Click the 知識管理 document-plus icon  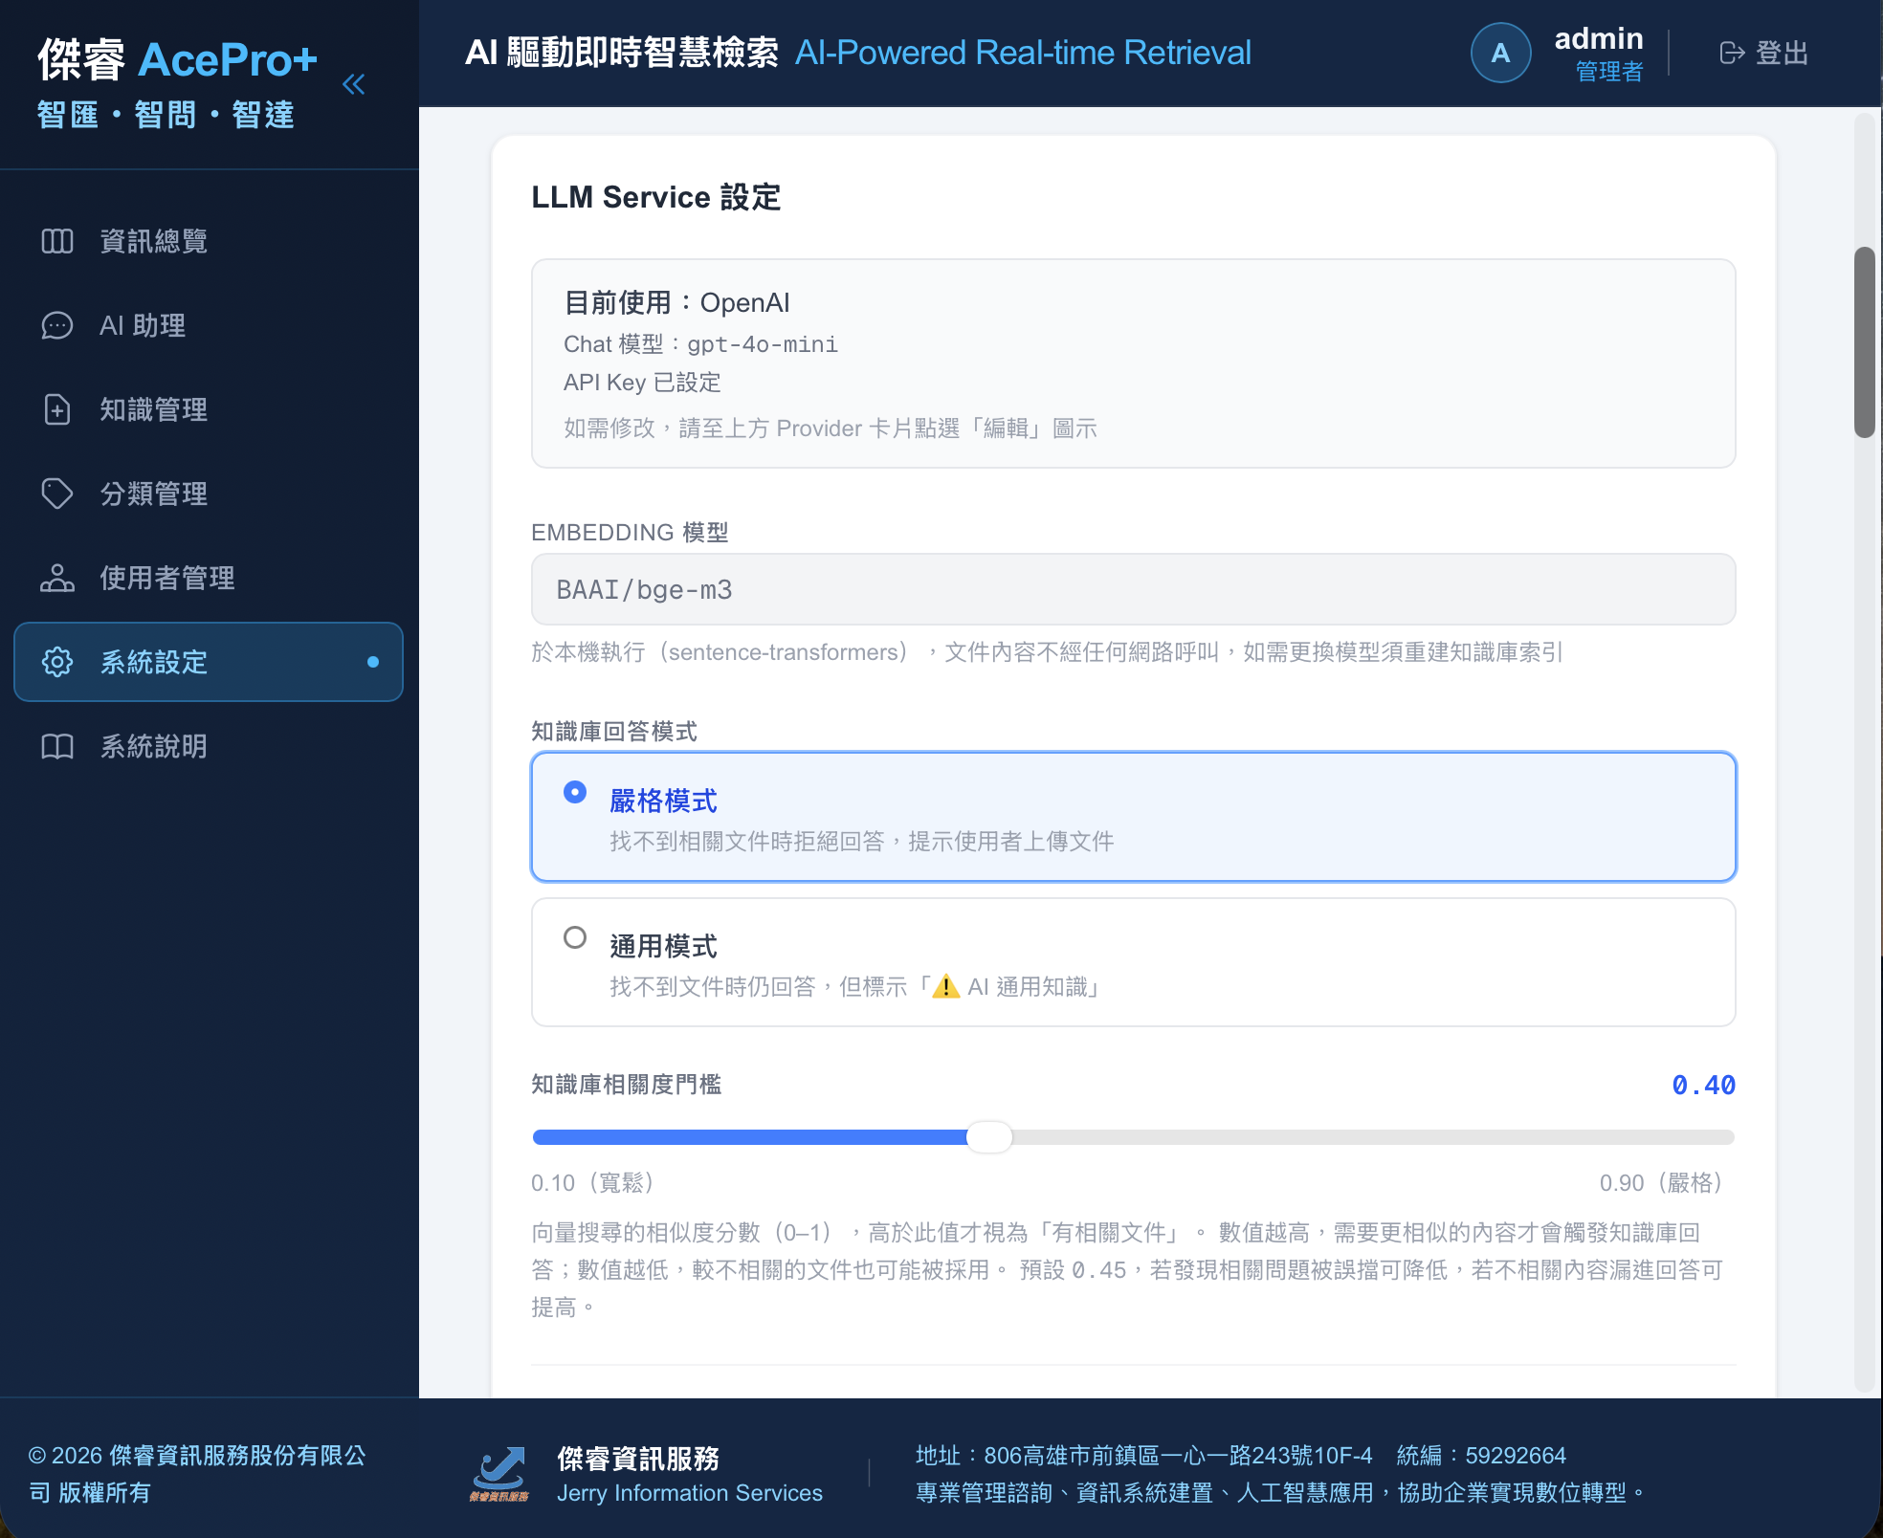tap(57, 409)
